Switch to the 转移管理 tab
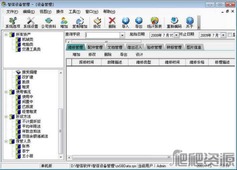The height and width of the screenshot is (170, 237). (x=174, y=47)
